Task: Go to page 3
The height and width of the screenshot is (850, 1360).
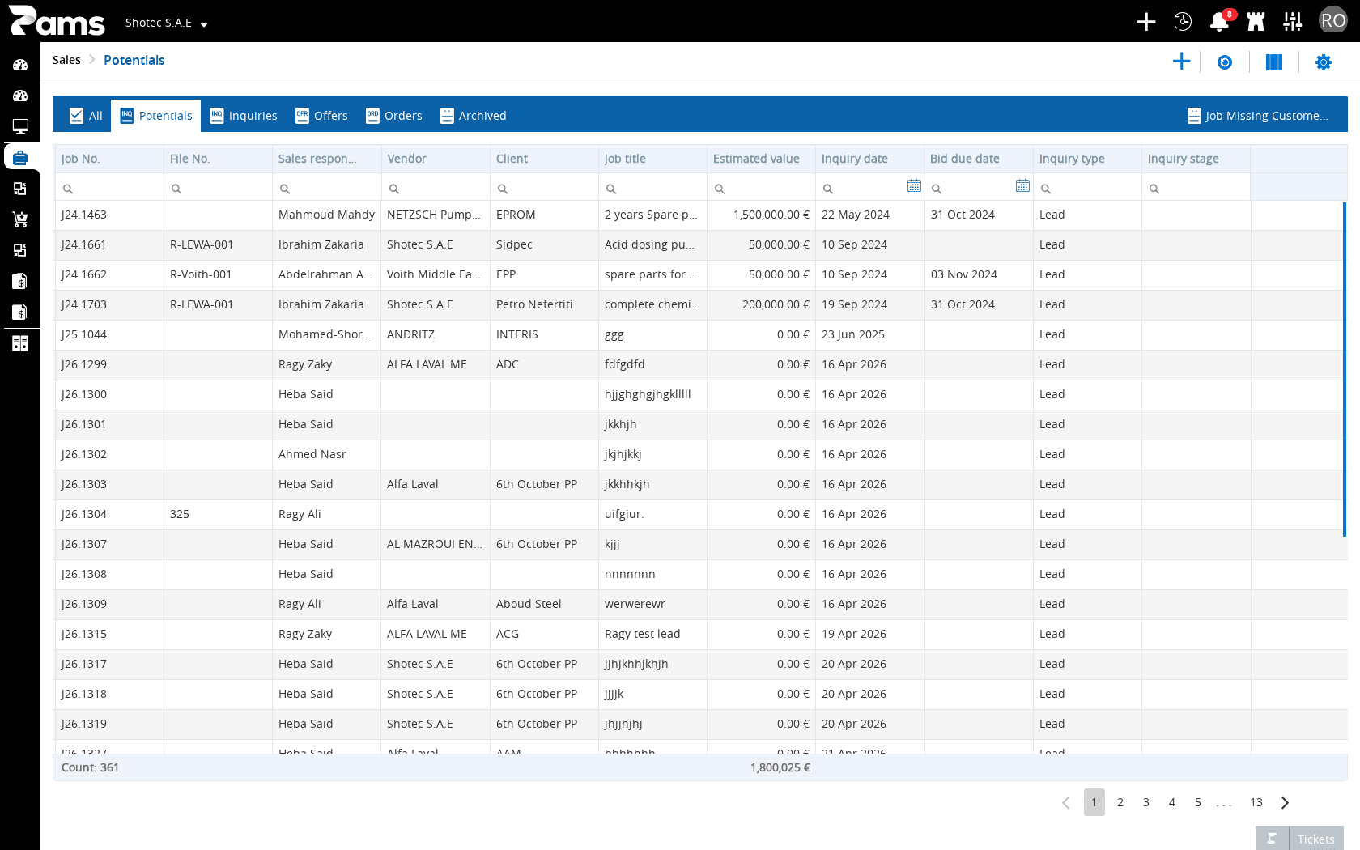Action: [1146, 802]
